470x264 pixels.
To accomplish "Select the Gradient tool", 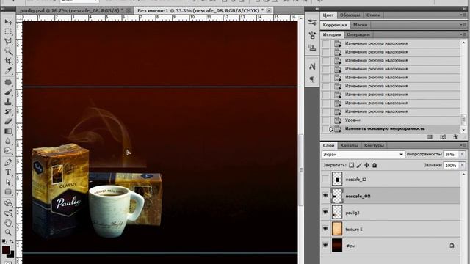I will click(x=8, y=131).
